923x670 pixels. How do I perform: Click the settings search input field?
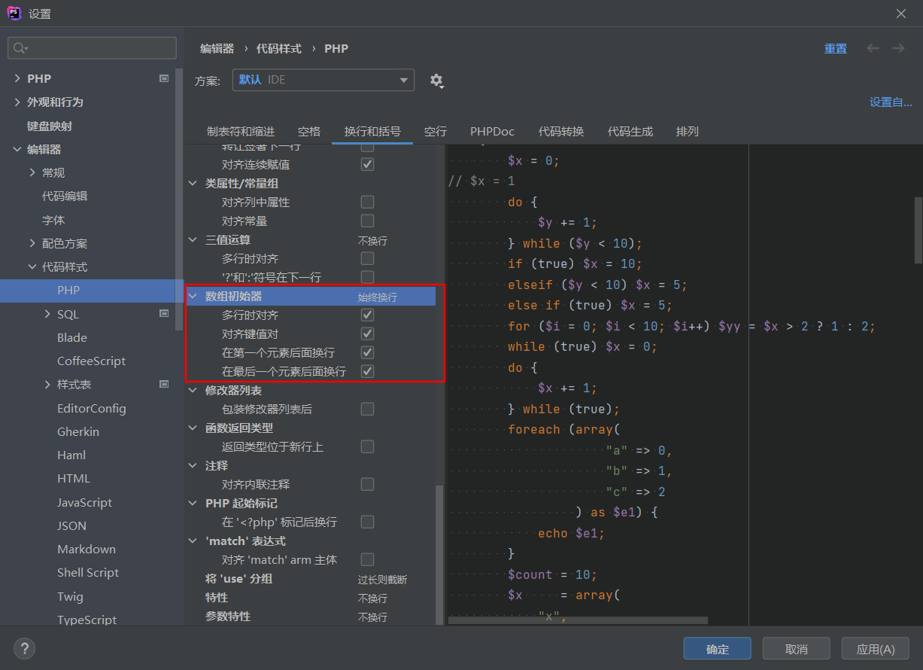[x=92, y=48]
